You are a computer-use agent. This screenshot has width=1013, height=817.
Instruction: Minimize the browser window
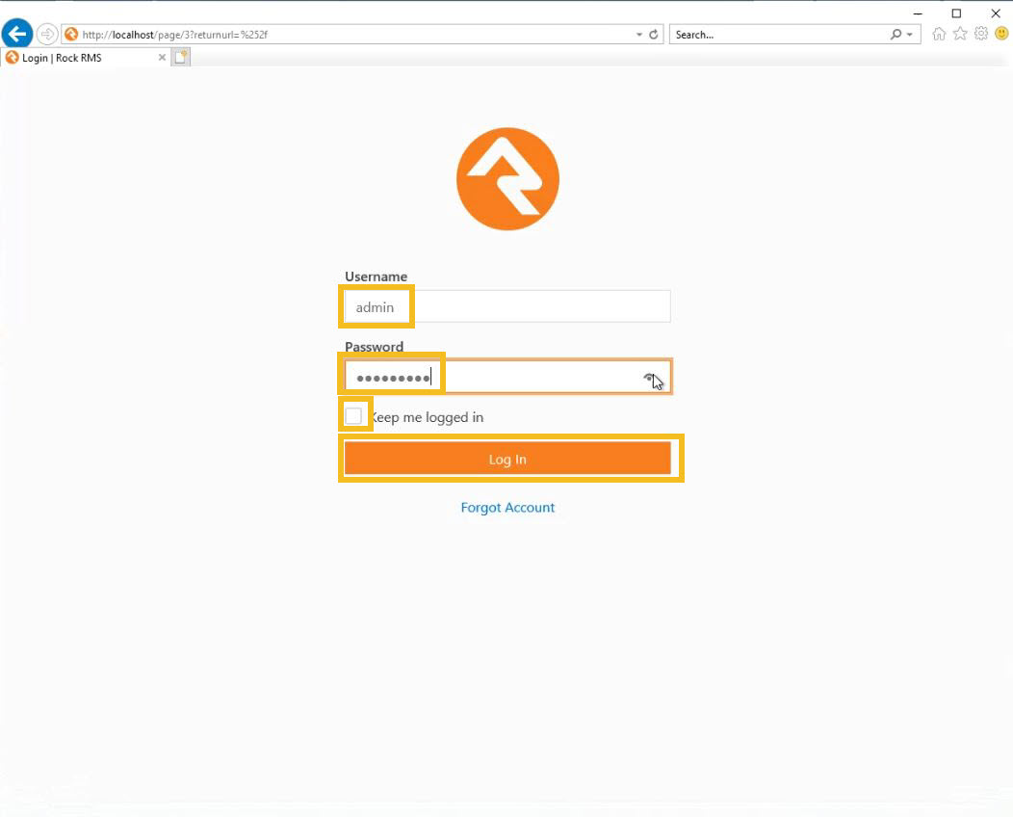918,13
